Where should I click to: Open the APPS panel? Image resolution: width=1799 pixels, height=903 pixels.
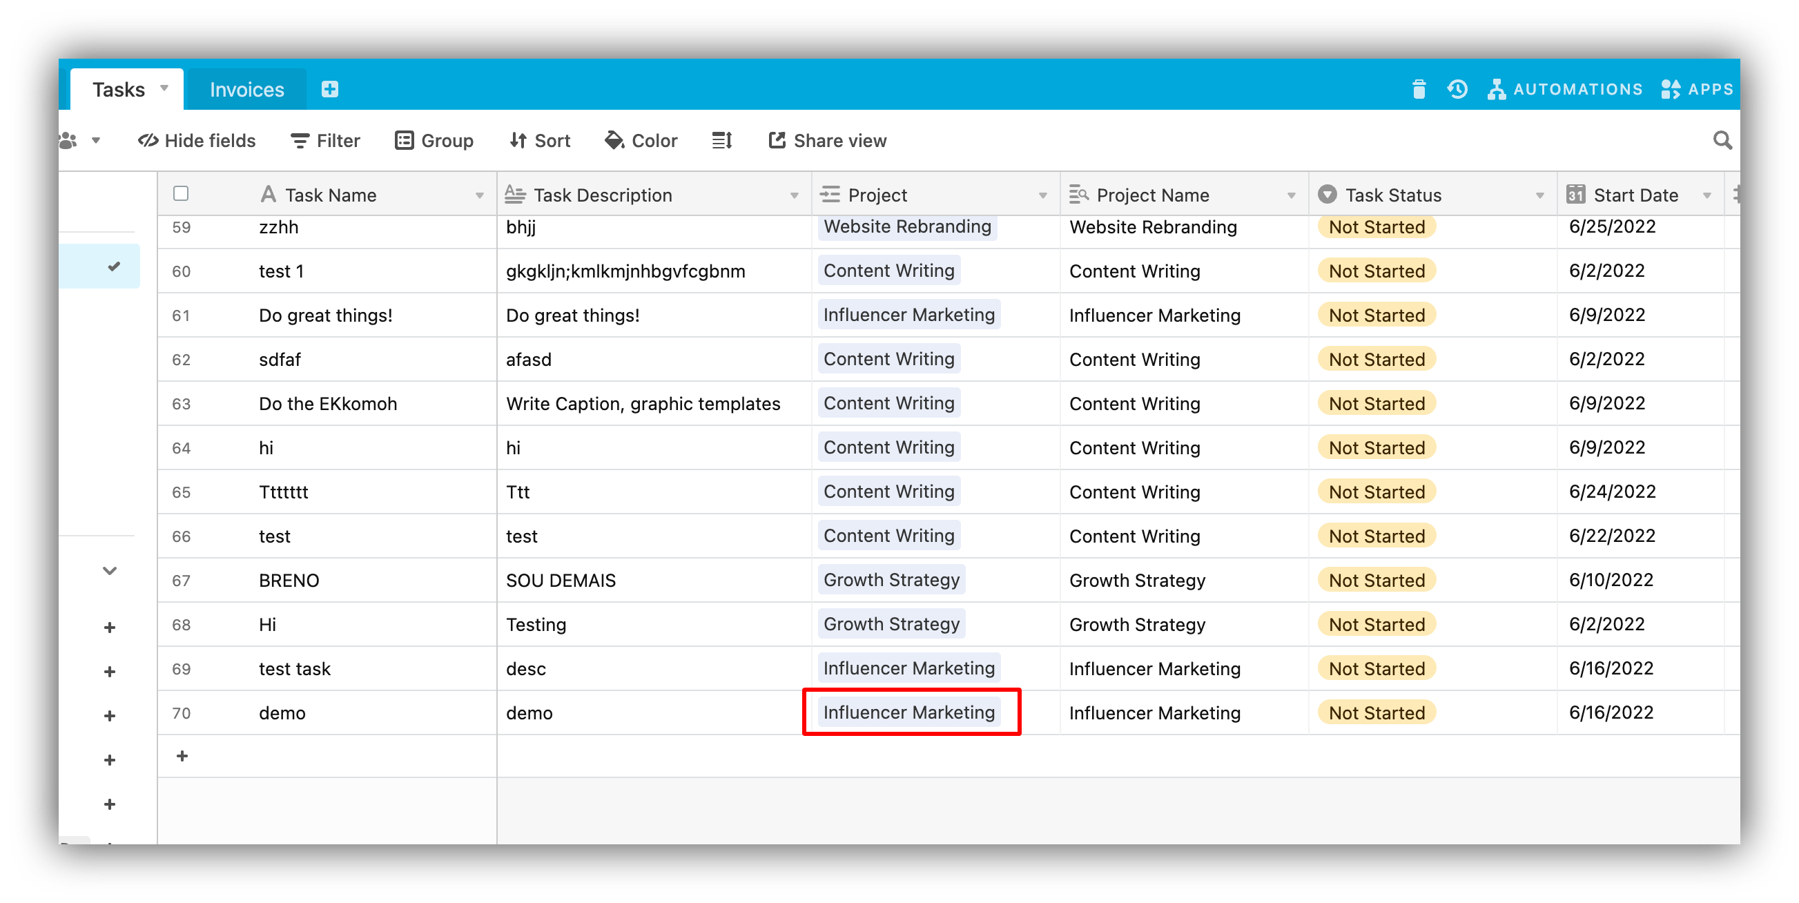pyautogui.click(x=1696, y=89)
